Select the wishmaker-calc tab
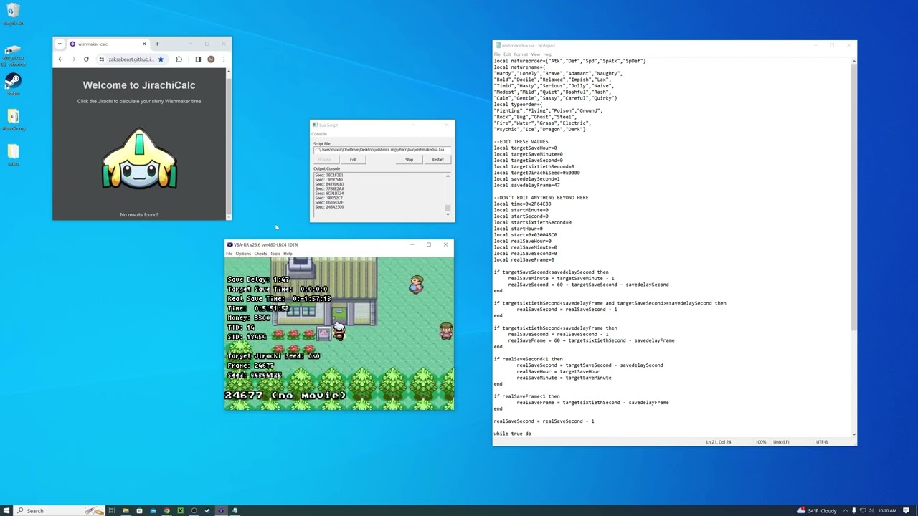Image resolution: width=918 pixels, height=516 pixels. pos(107,44)
